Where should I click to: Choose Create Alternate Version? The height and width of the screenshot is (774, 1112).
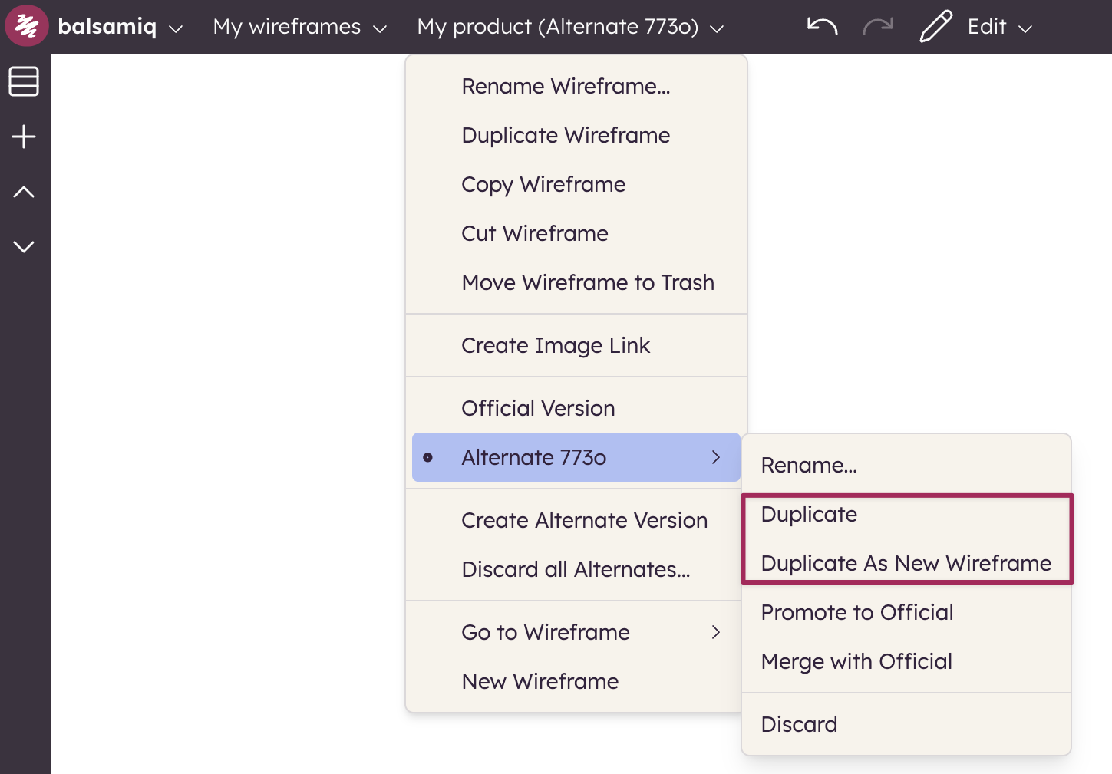coord(576,520)
